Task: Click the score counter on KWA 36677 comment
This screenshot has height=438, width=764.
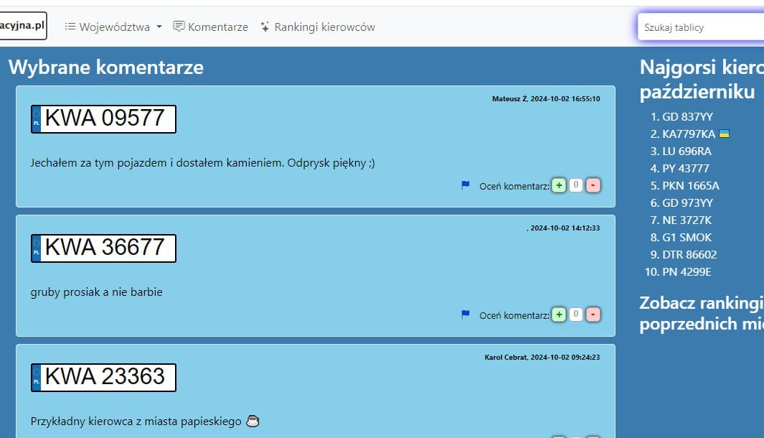Action: click(x=576, y=314)
